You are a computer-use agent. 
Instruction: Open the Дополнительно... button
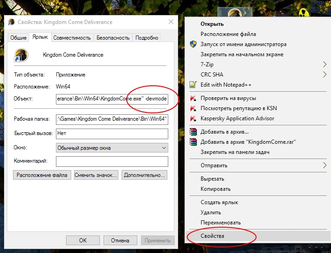(144, 175)
